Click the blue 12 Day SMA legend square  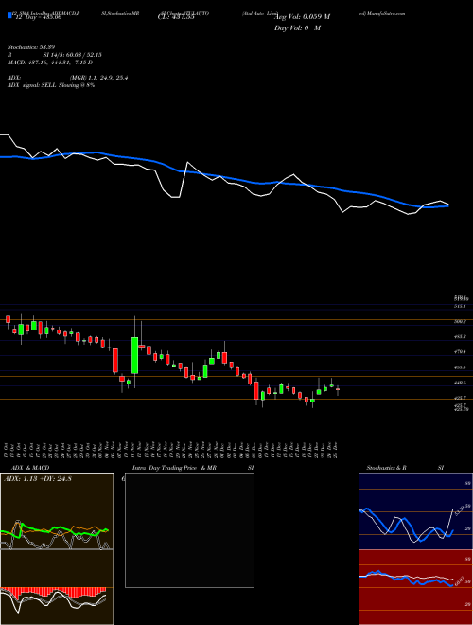(x=9, y=16)
